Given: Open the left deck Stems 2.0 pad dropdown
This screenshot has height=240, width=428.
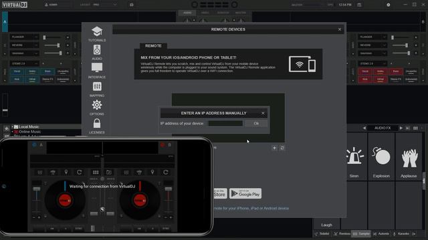Looking at the screenshot, I should [x=24, y=63].
